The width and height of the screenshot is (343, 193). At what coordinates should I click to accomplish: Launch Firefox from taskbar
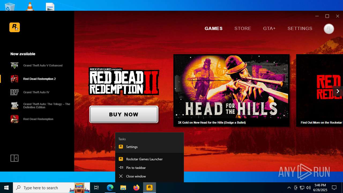coord(136,188)
